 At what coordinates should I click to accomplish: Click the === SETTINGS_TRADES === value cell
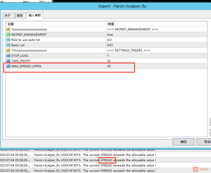pyautogui.click(x=157, y=50)
